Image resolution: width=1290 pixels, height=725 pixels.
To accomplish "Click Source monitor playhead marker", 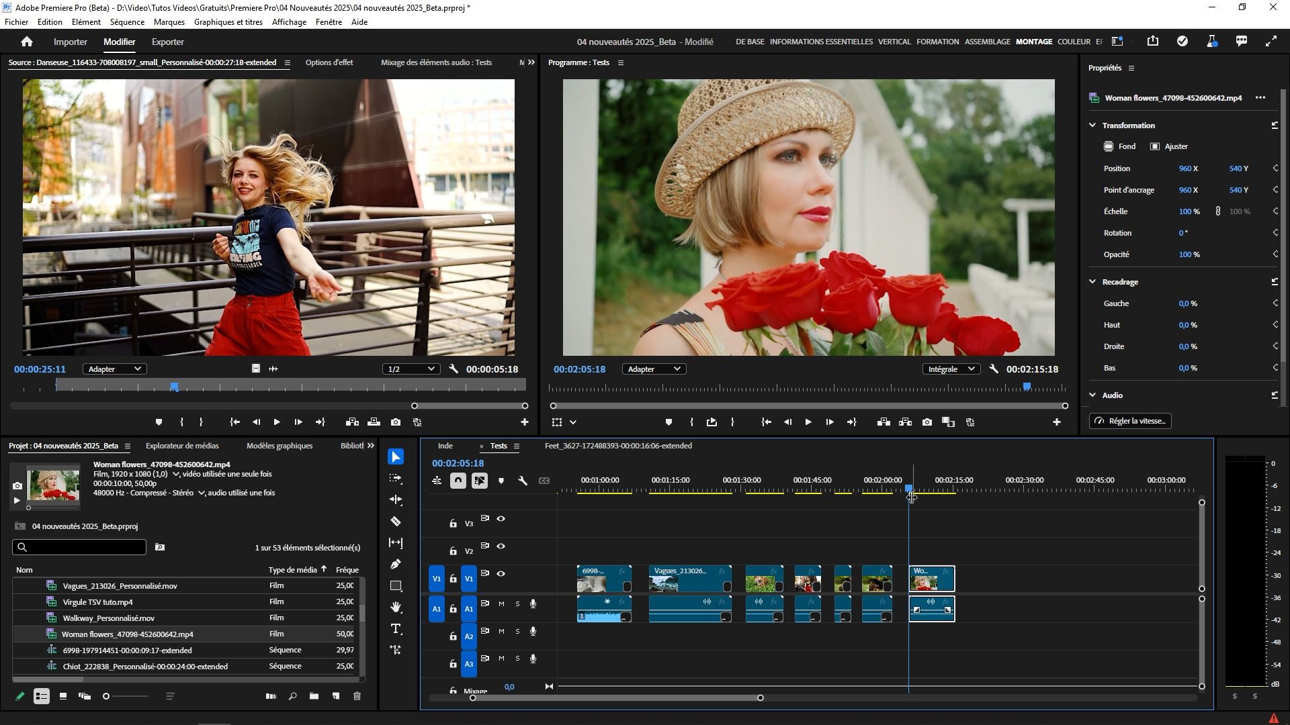I will click(175, 387).
